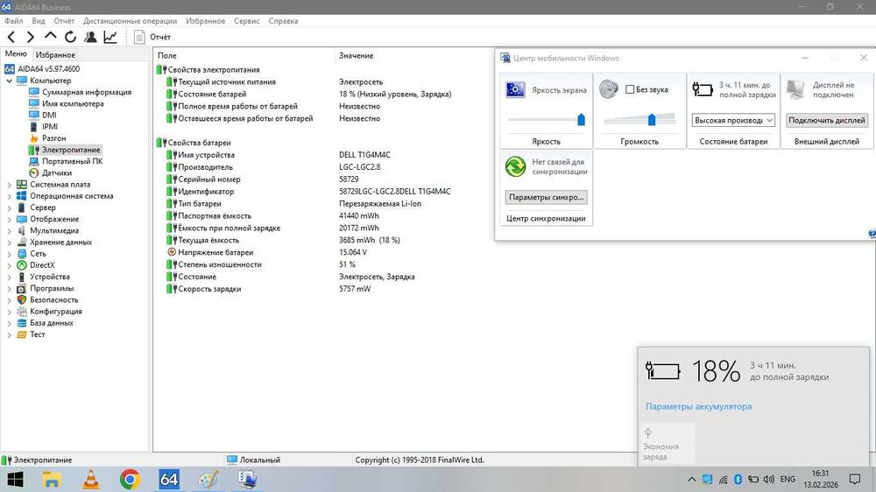Screen dimensions: 876x492
Task: Expand the Сервер tree node
Action: tap(9, 207)
